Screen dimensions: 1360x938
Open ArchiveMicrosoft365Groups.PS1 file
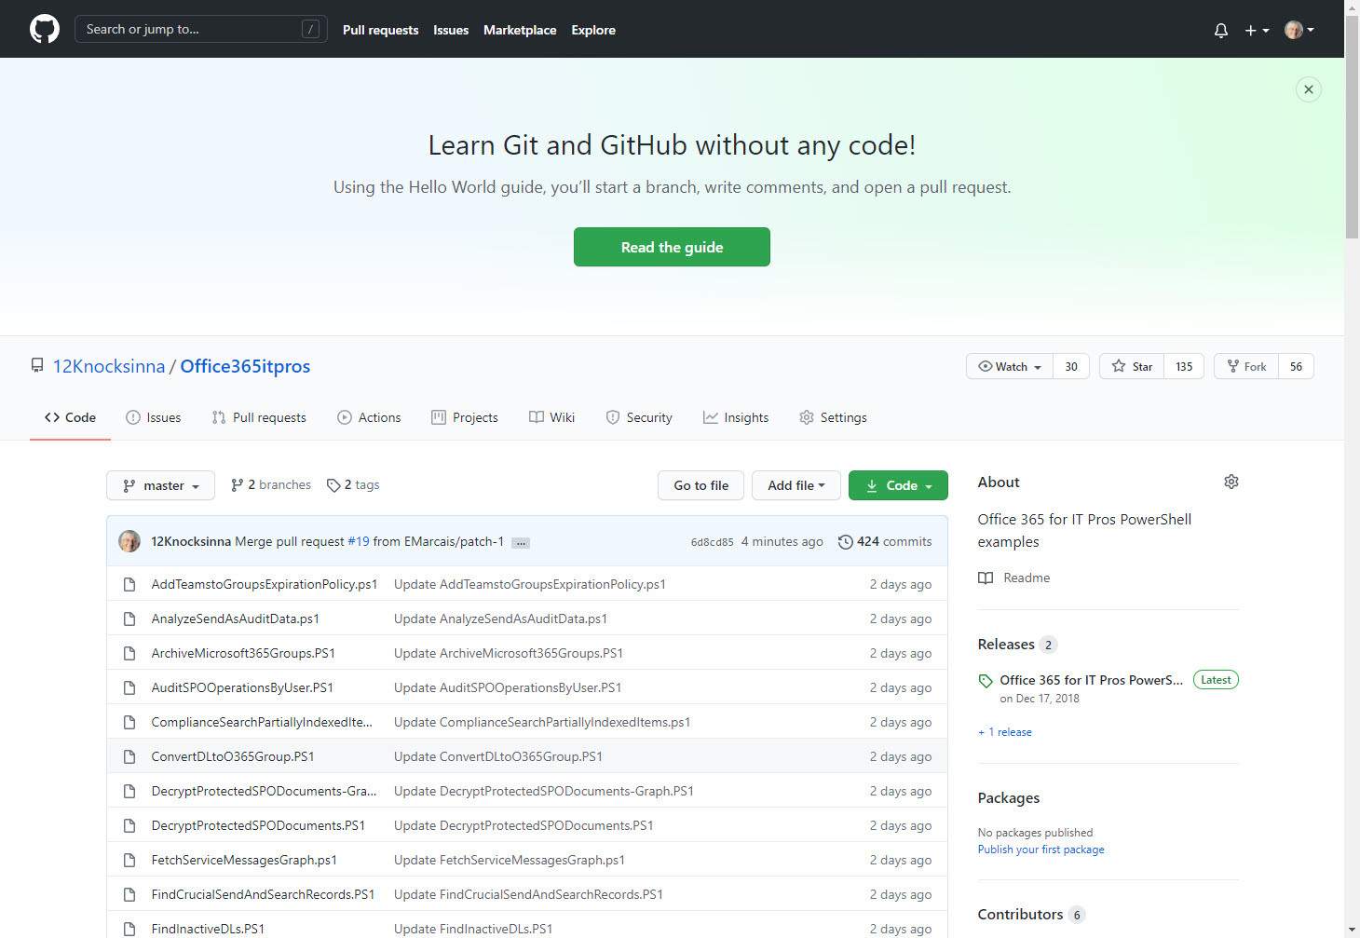(243, 653)
